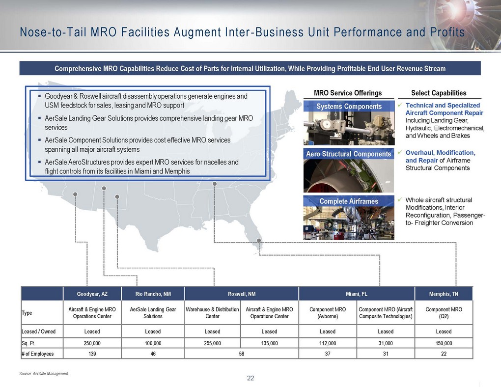Viewport: 501px width, 387px height.
Task: Click the 'AerSale Landing Gear Solutions provides' bullet
Action: tap(149, 123)
